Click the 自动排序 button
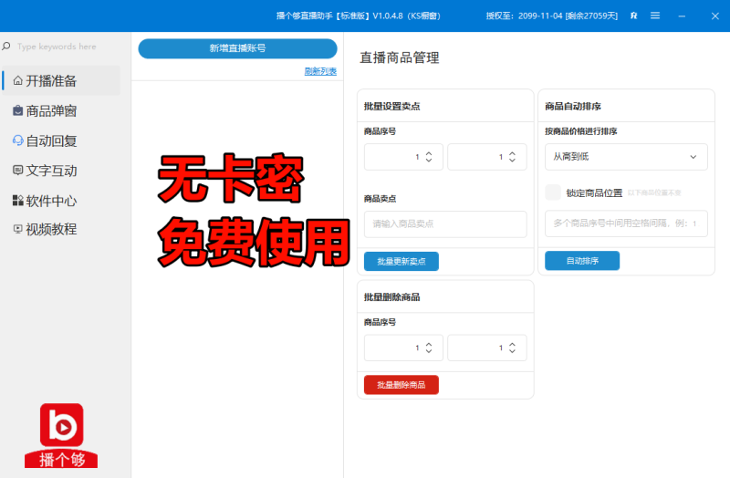730x478 pixels. [582, 261]
